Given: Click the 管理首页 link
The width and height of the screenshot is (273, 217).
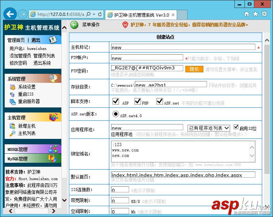Looking at the screenshot, I should pos(16,40).
